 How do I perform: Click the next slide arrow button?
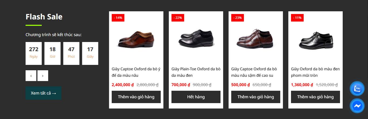(43, 76)
